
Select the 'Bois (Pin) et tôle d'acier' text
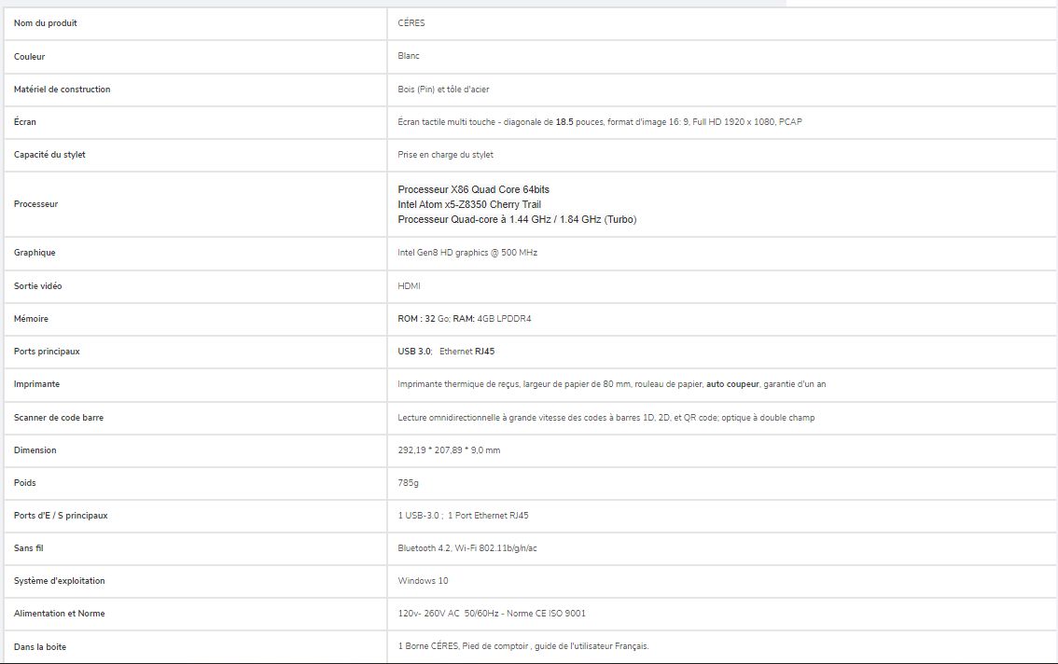click(x=443, y=90)
